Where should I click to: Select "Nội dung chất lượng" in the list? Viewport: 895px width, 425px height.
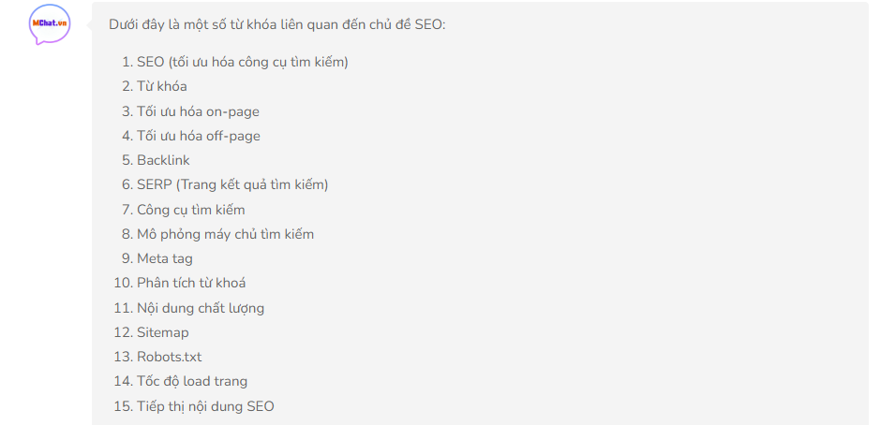click(x=201, y=308)
